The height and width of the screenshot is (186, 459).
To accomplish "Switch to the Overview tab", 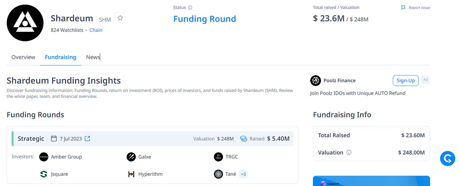I will tap(23, 57).
